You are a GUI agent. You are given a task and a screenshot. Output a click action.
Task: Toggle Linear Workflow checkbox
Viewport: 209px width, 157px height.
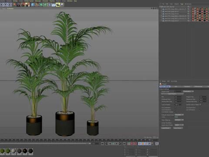coord(175,123)
